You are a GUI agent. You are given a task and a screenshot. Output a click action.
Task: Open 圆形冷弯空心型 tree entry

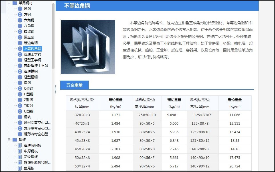pos(37,123)
